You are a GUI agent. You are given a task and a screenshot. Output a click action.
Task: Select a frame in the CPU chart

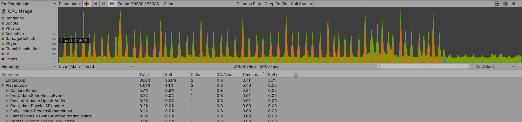[290, 35]
